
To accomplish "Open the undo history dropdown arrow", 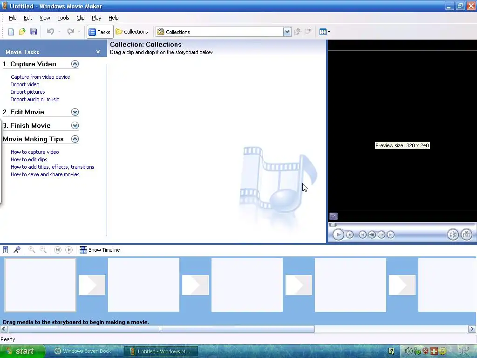I will [x=59, y=32].
